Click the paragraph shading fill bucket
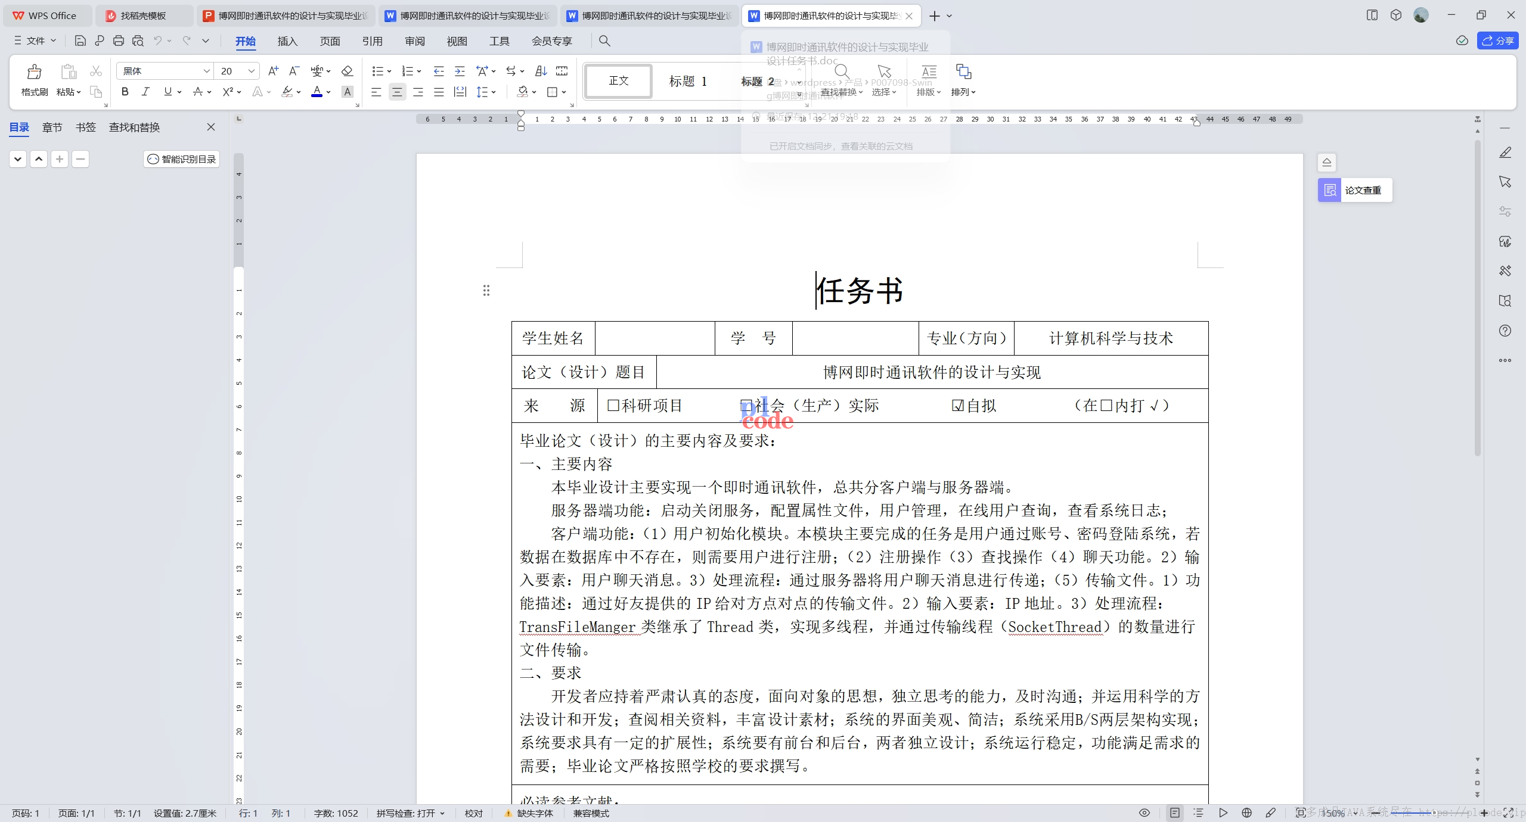This screenshot has height=822, width=1526. click(522, 92)
